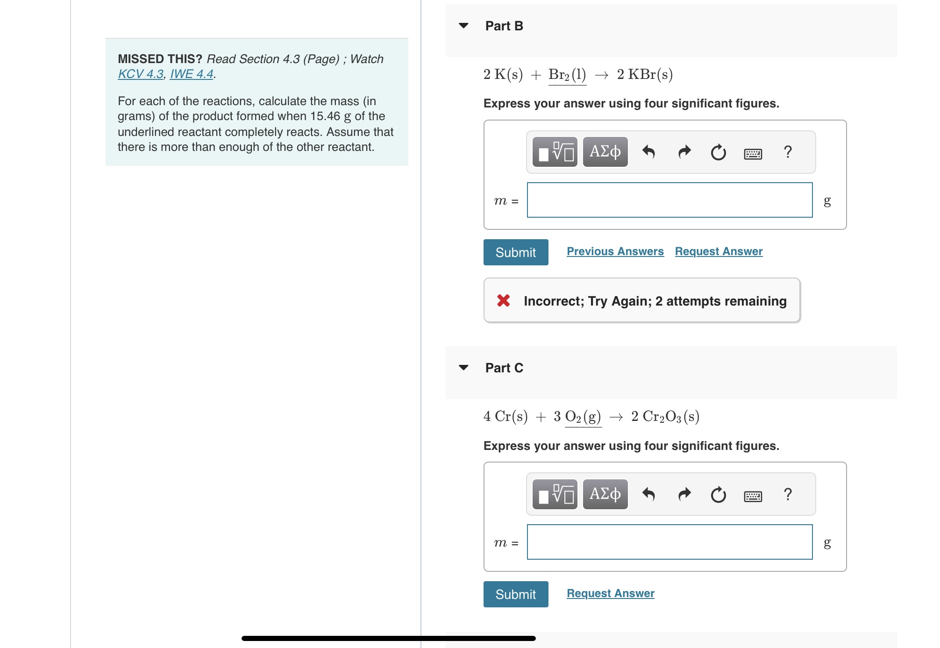Open Greek symbols menu in Part C
This screenshot has width=940, height=648.
[x=605, y=494]
